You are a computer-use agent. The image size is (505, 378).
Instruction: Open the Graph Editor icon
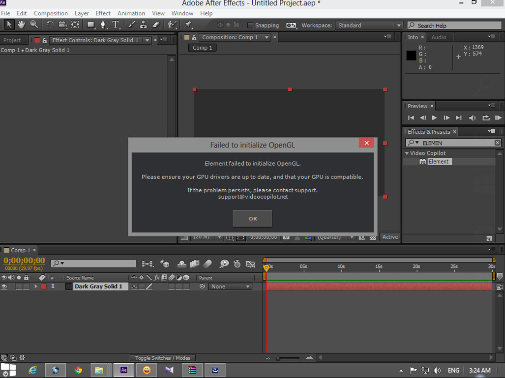250,264
